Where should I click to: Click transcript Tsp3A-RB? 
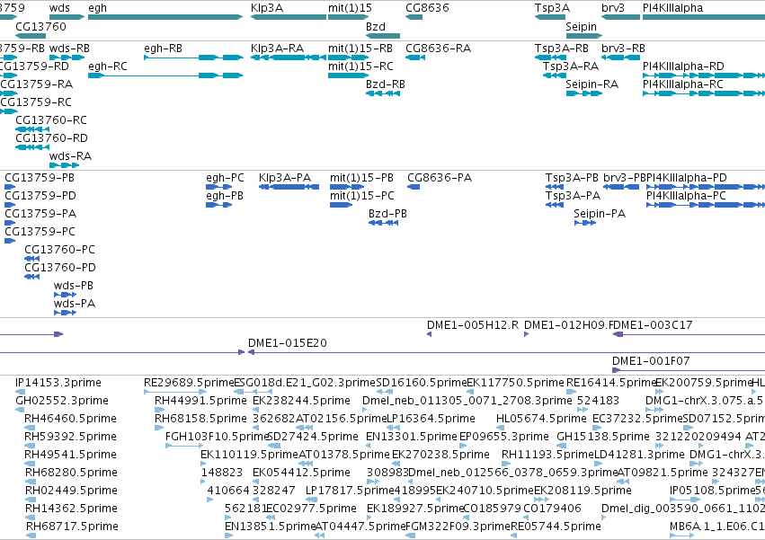pos(562,49)
